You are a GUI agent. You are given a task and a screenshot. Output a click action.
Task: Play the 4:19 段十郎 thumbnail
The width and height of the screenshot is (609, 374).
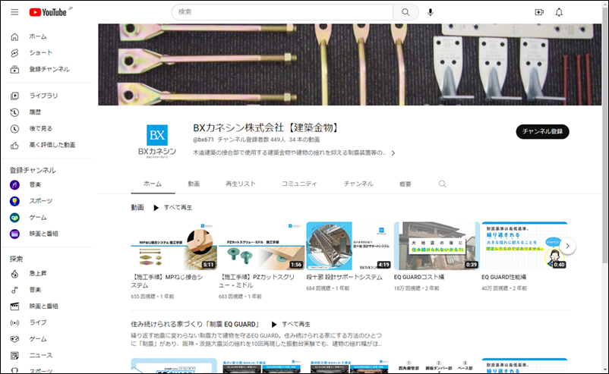tap(349, 246)
